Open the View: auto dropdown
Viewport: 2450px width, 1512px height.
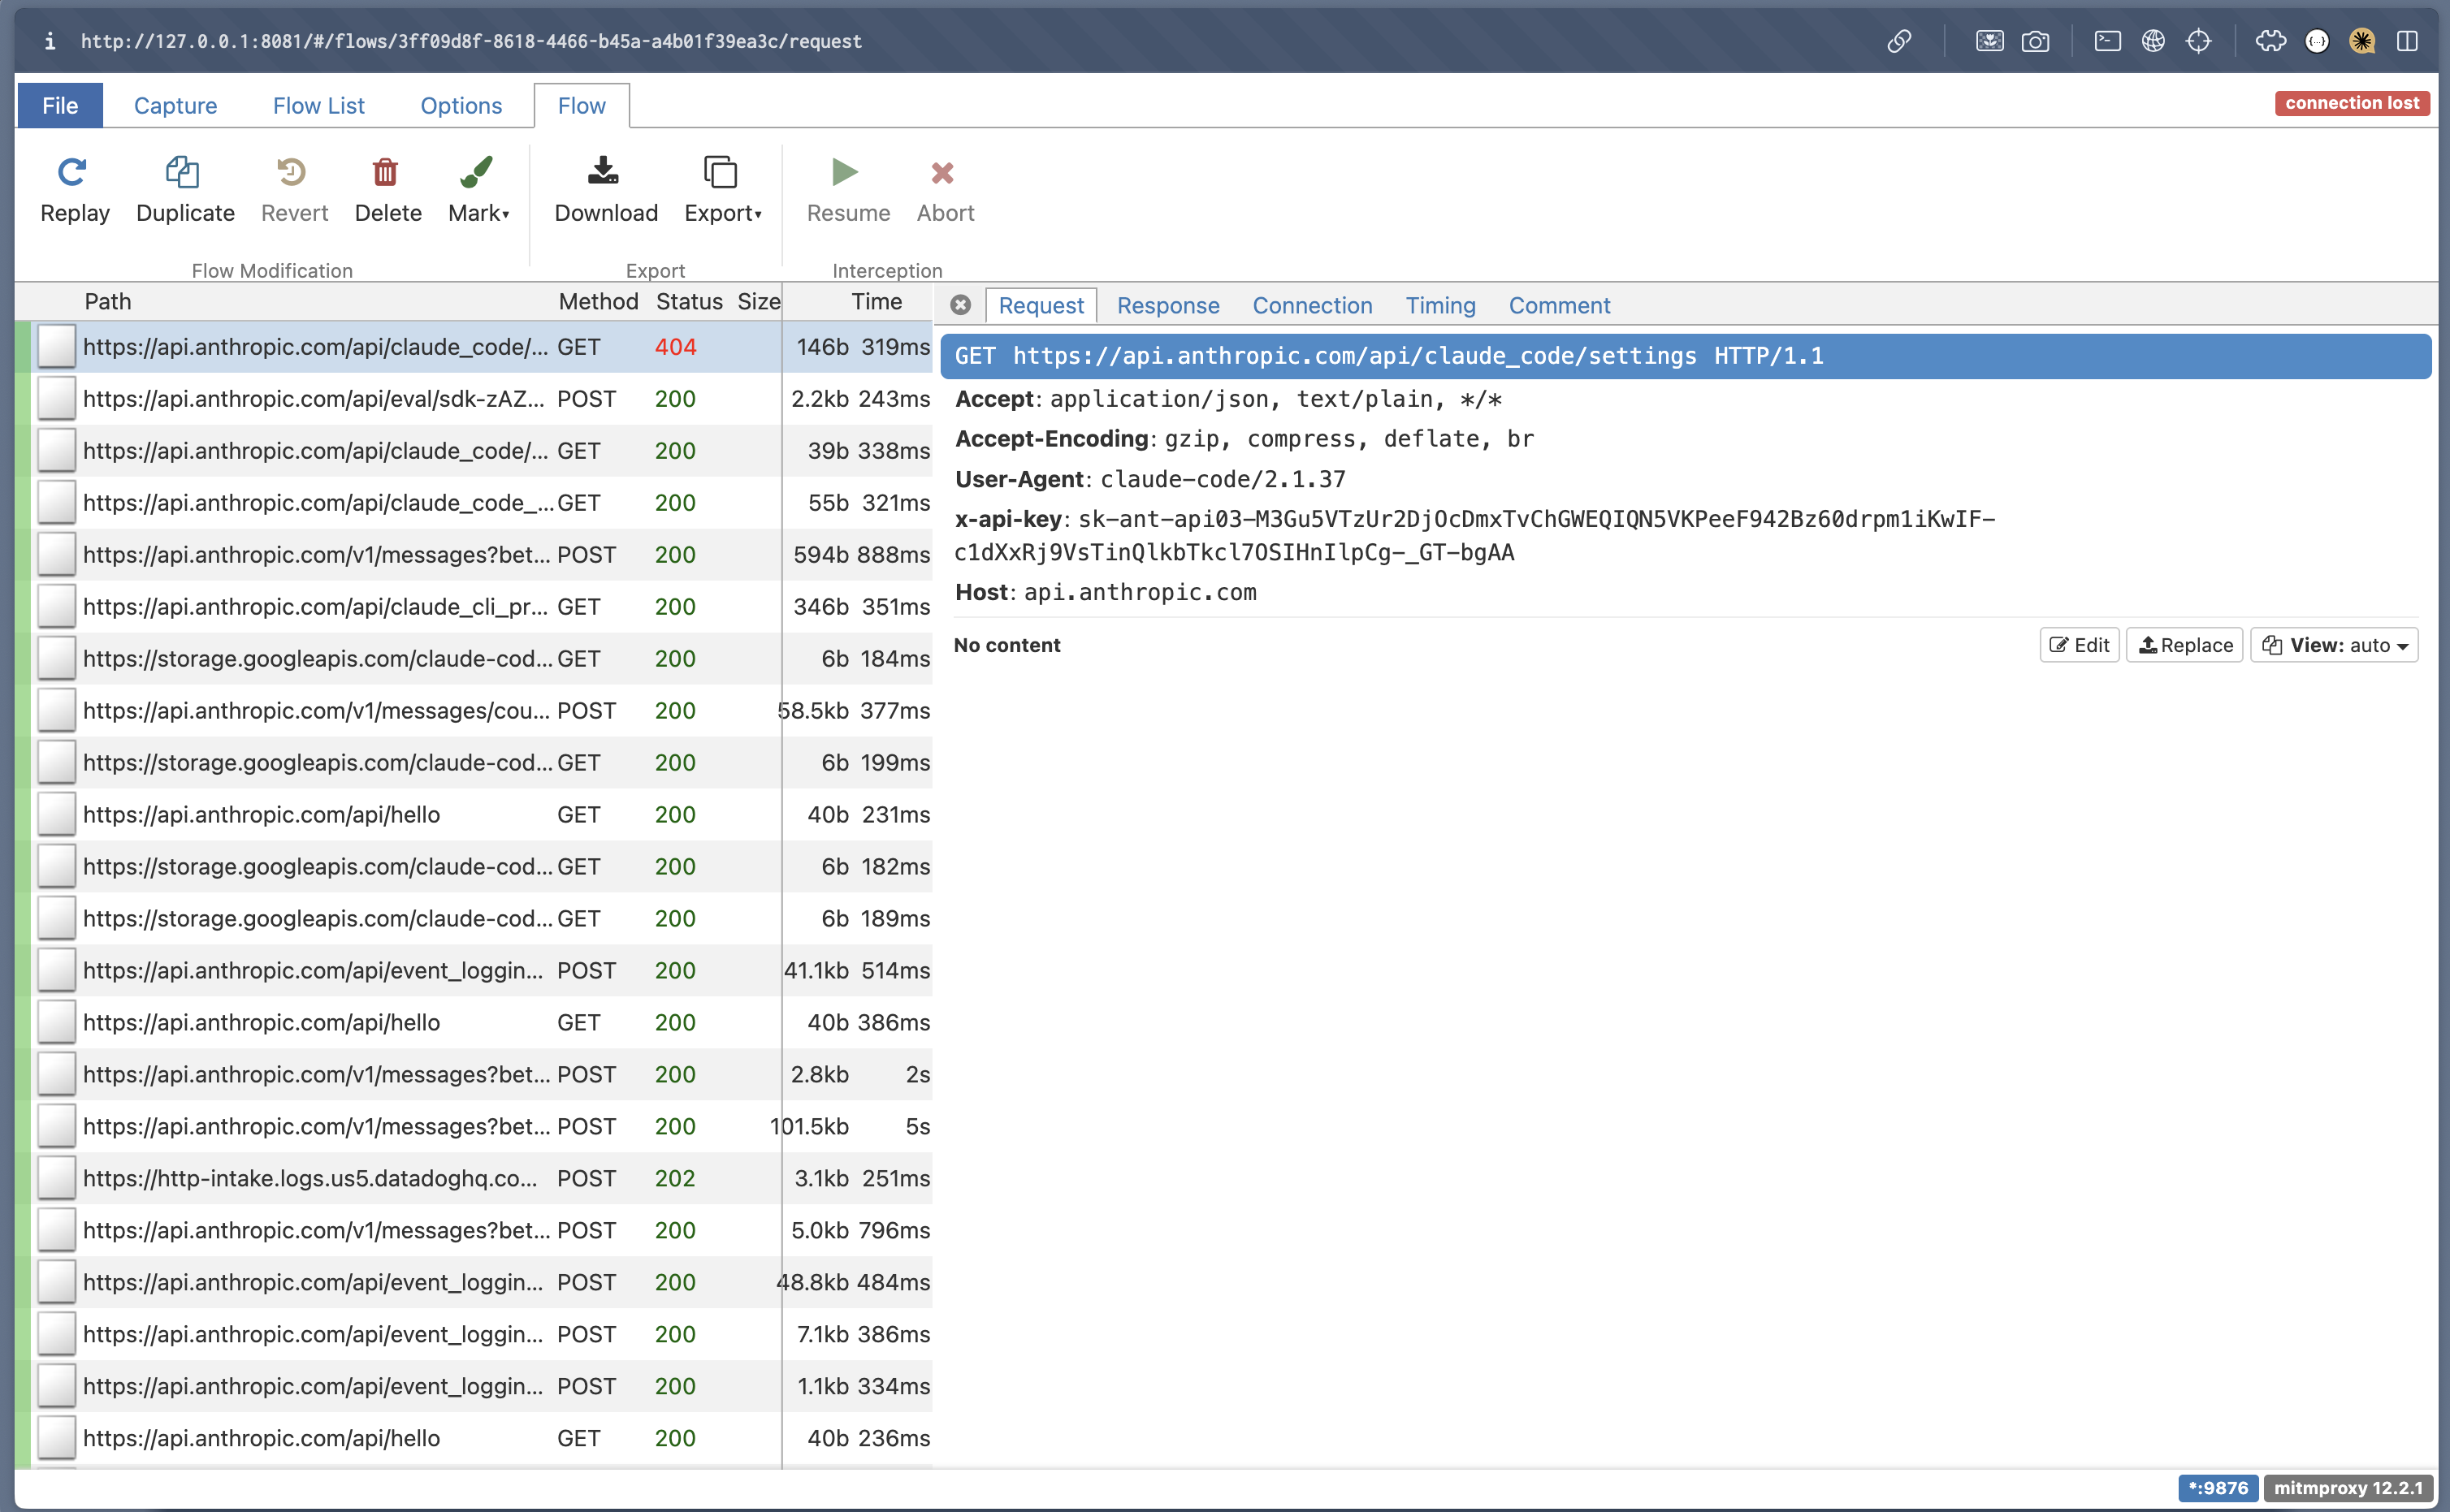[x=2334, y=646]
